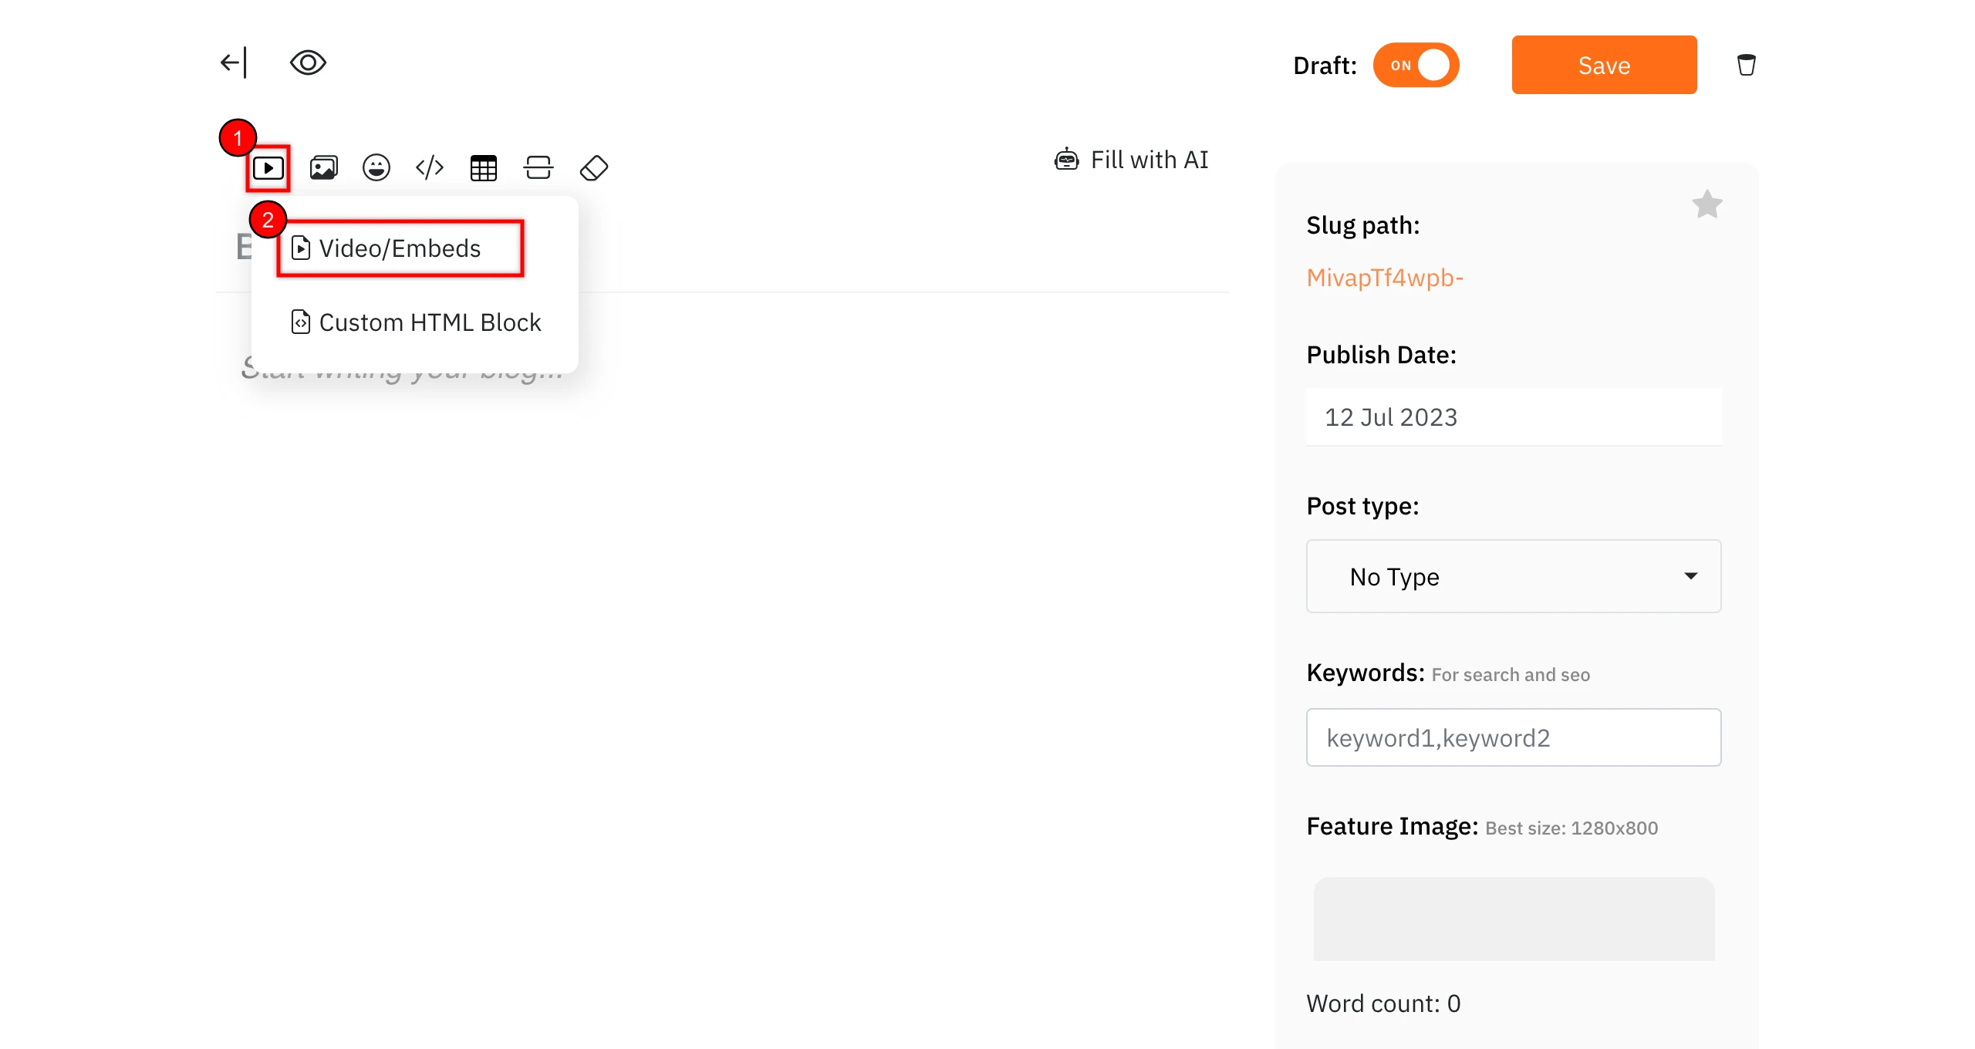Click the eraser clear formatting icon

click(594, 167)
